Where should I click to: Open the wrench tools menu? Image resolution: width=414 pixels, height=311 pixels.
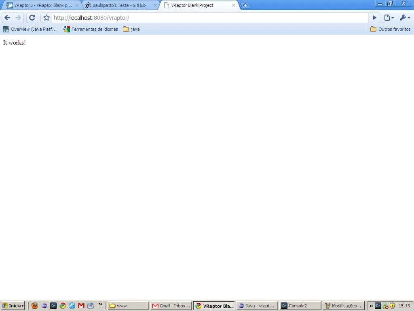click(405, 18)
